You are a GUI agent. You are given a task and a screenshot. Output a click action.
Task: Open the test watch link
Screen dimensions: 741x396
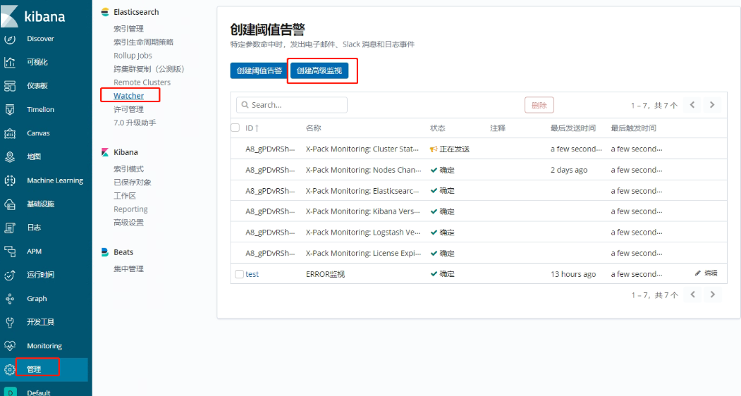(x=252, y=274)
